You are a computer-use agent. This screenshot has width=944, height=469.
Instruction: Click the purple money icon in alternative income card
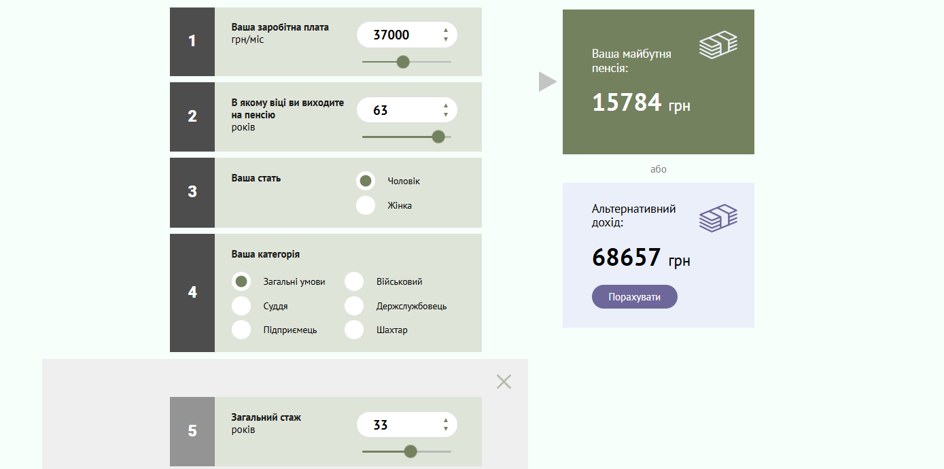[x=718, y=218]
